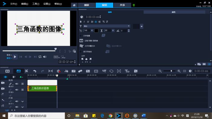
Task: Toggle repeat playback loop icon
Action: tap(40, 57)
